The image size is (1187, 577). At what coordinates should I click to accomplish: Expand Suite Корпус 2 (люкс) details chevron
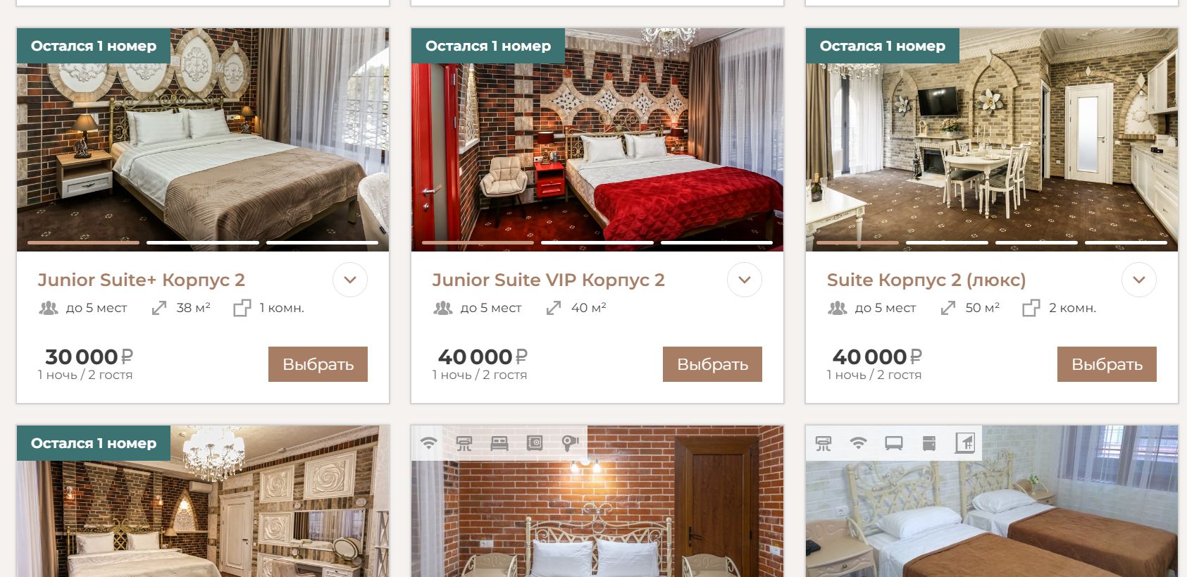[1139, 280]
